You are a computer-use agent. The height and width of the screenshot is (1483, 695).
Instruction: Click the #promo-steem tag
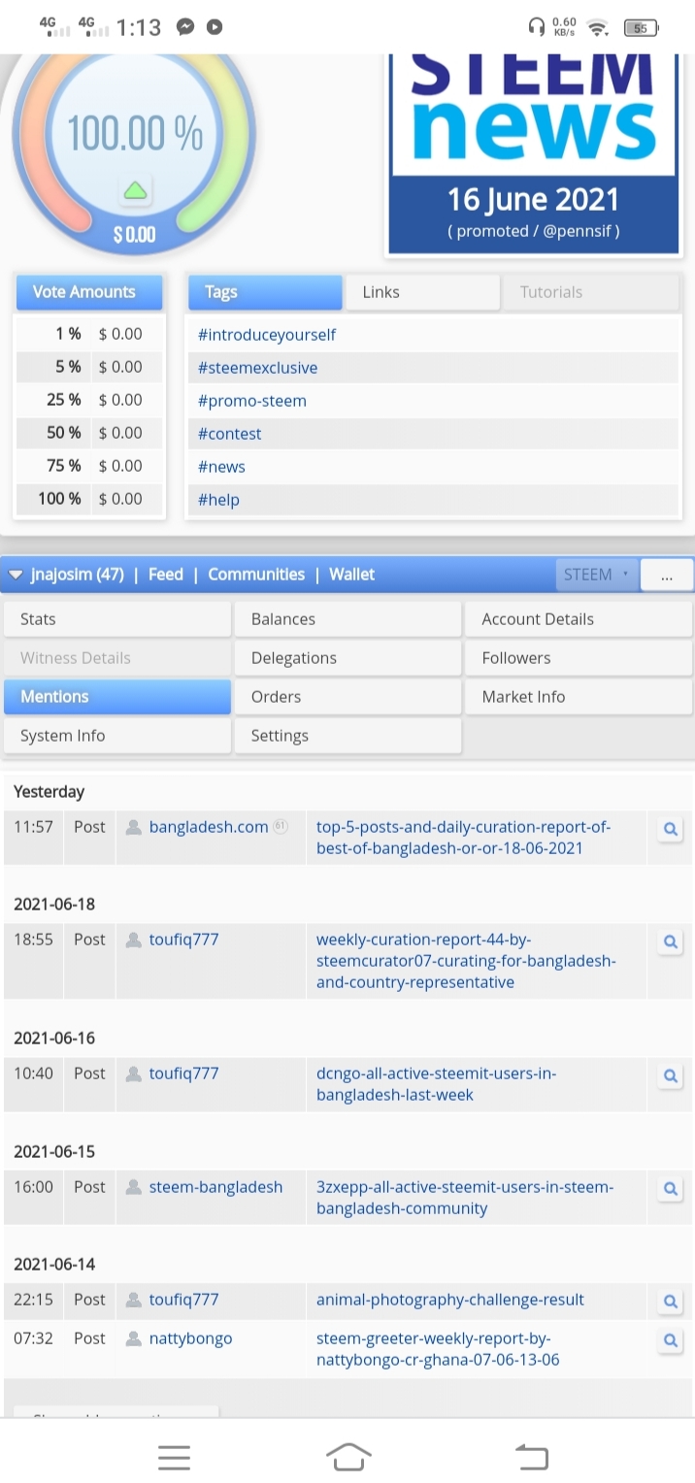click(x=252, y=401)
